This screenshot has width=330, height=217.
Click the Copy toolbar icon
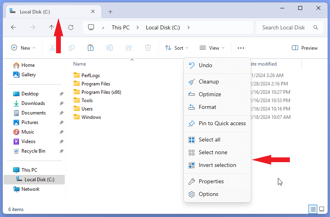(72, 48)
